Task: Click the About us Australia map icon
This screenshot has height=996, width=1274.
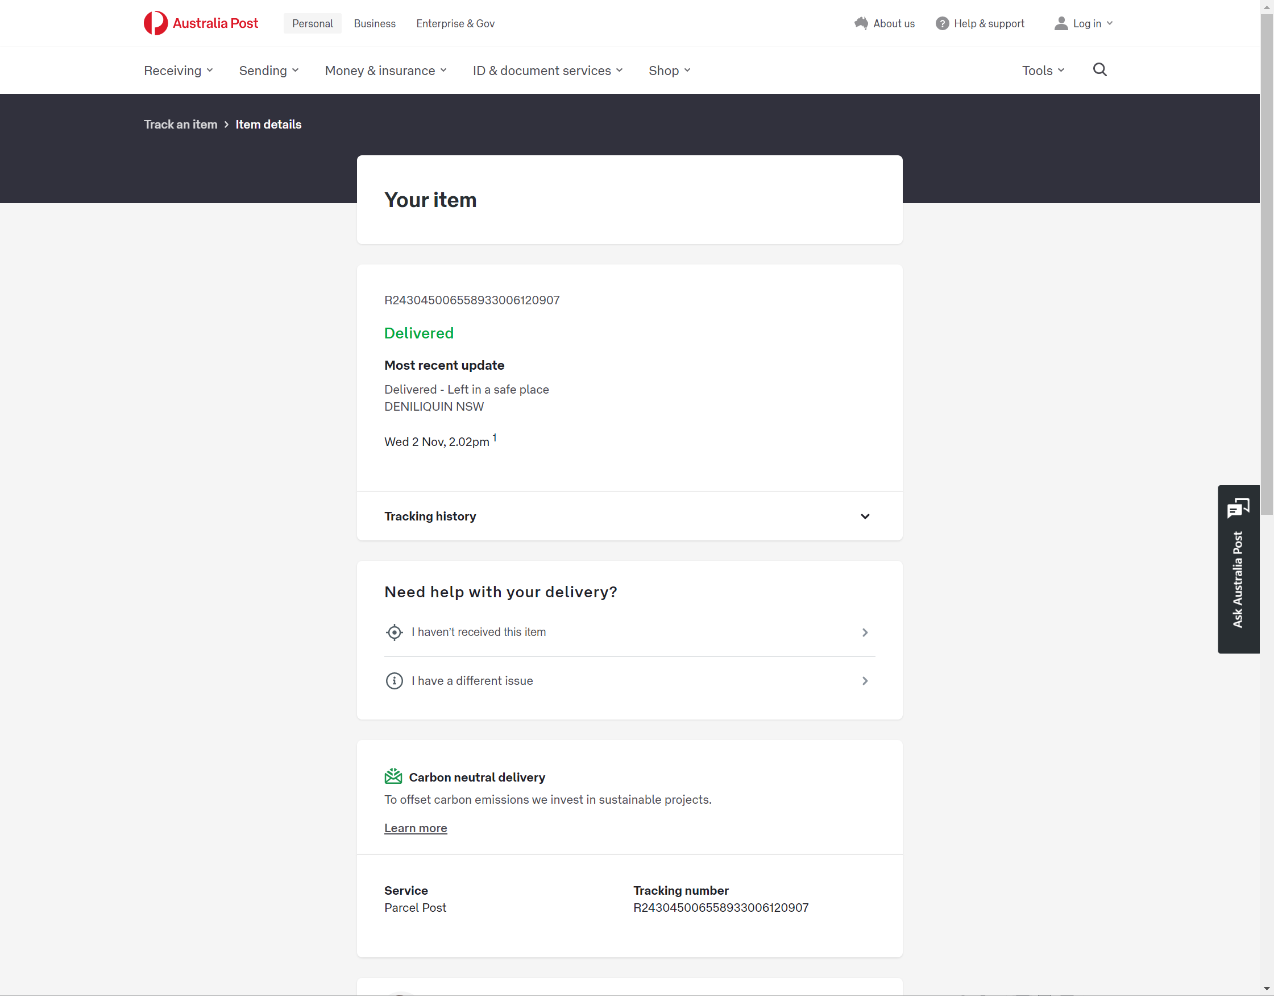Action: point(861,23)
